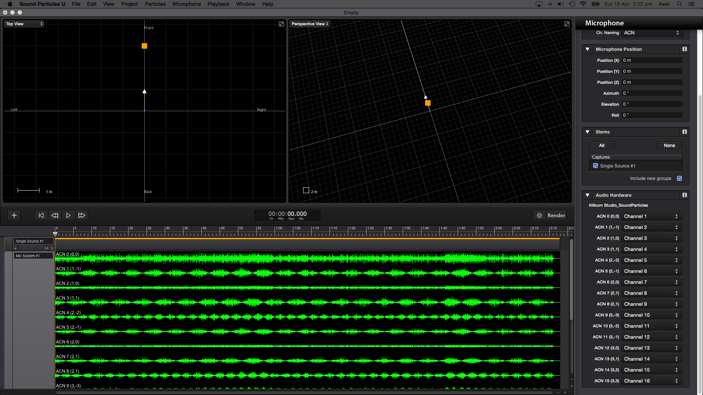Zoom in the timeline horizontally

pos(565,392)
